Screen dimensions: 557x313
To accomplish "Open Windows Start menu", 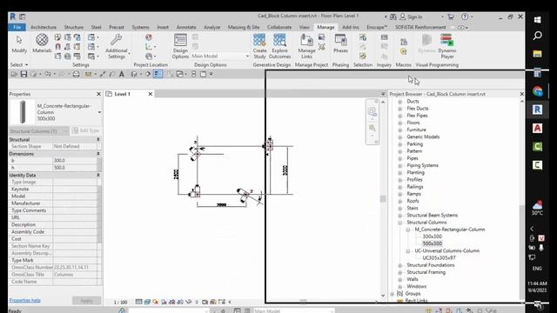I will click(538, 20).
